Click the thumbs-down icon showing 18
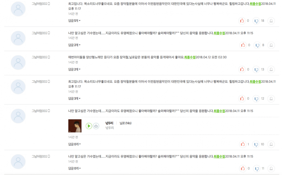282x175 pixels. tap(256, 21)
